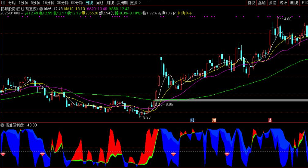Select the 30分钟 period tab
The width and height of the screenshot is (308, 168).
(63, 3)
